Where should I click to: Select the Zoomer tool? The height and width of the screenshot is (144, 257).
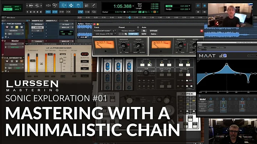55,5
